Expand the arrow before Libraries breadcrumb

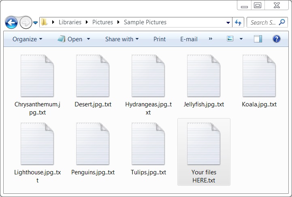pos(53,22)
